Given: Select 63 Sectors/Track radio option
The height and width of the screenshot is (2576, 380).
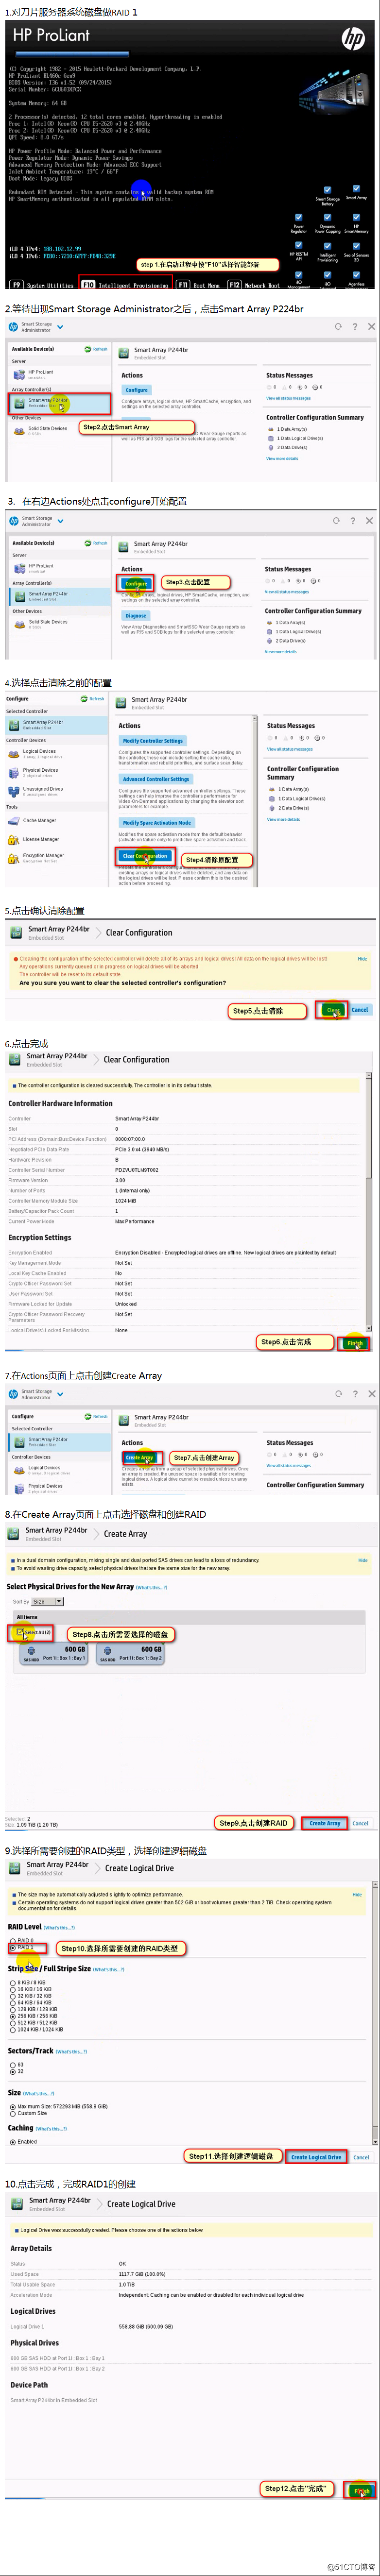Looking at the screenshot, I should pyautogui.click(x=13, y=2064).
